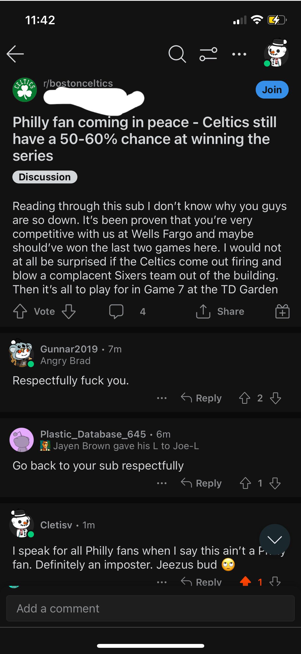Downvote Plastic_Database_645's comment

click(x=275, y=483)
